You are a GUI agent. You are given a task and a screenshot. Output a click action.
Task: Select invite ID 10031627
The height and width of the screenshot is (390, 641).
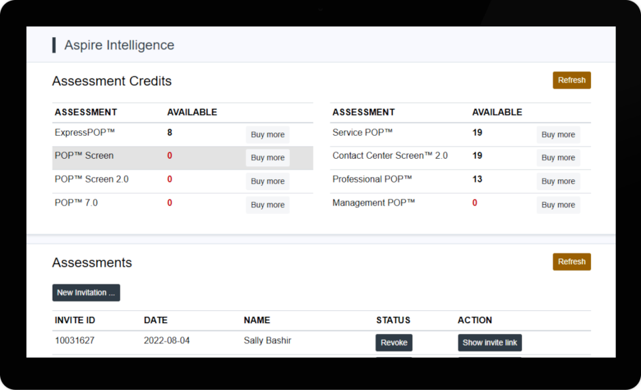point(74,341)
